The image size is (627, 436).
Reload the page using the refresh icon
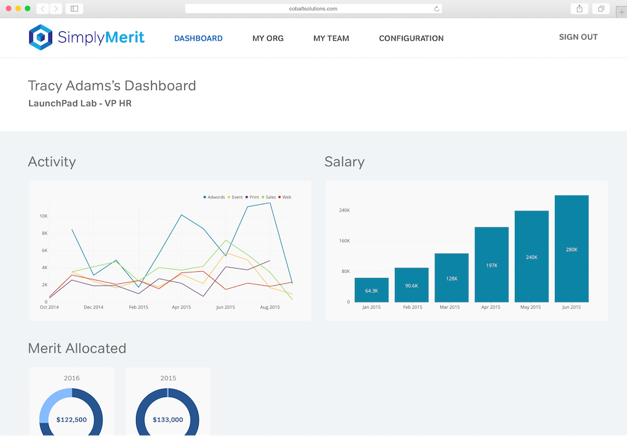[x=437, y=8]
